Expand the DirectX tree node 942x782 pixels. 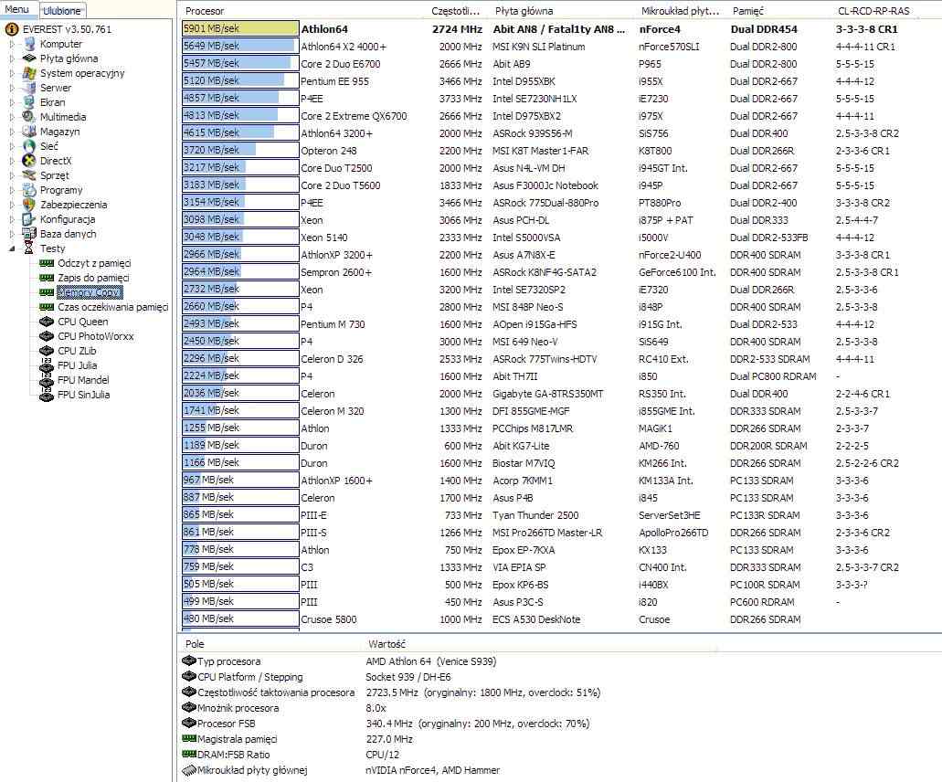[x=12, y=161]
